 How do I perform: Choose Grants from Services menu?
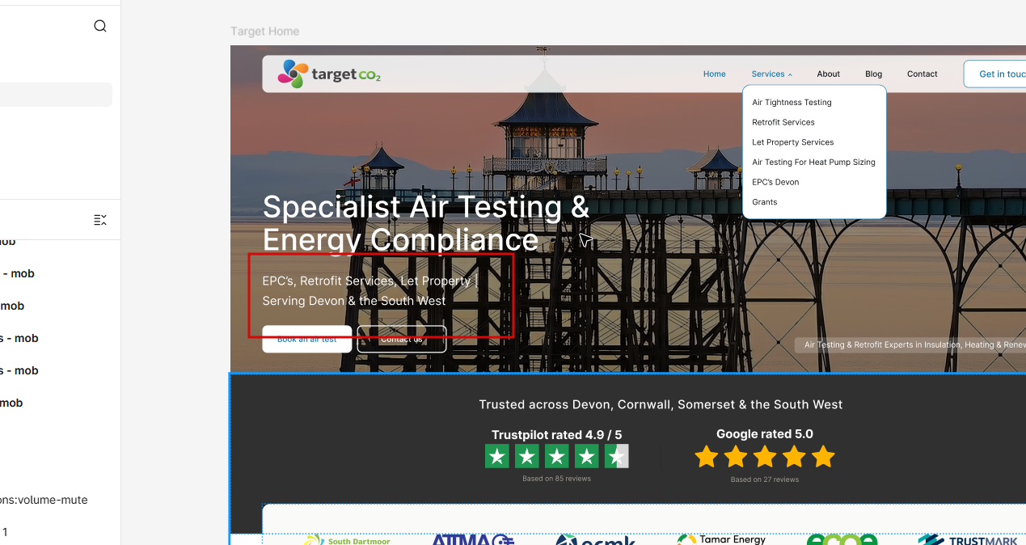(x=764, y=202)
